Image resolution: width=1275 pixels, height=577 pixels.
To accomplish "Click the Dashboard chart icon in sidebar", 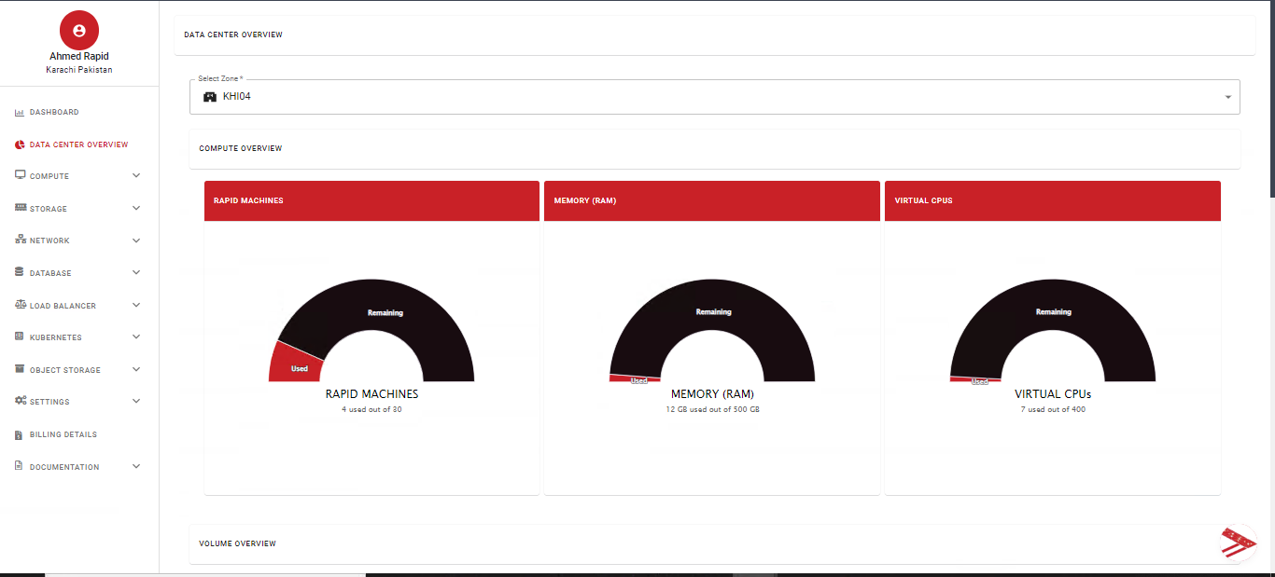I will click(x=20, y=113).
